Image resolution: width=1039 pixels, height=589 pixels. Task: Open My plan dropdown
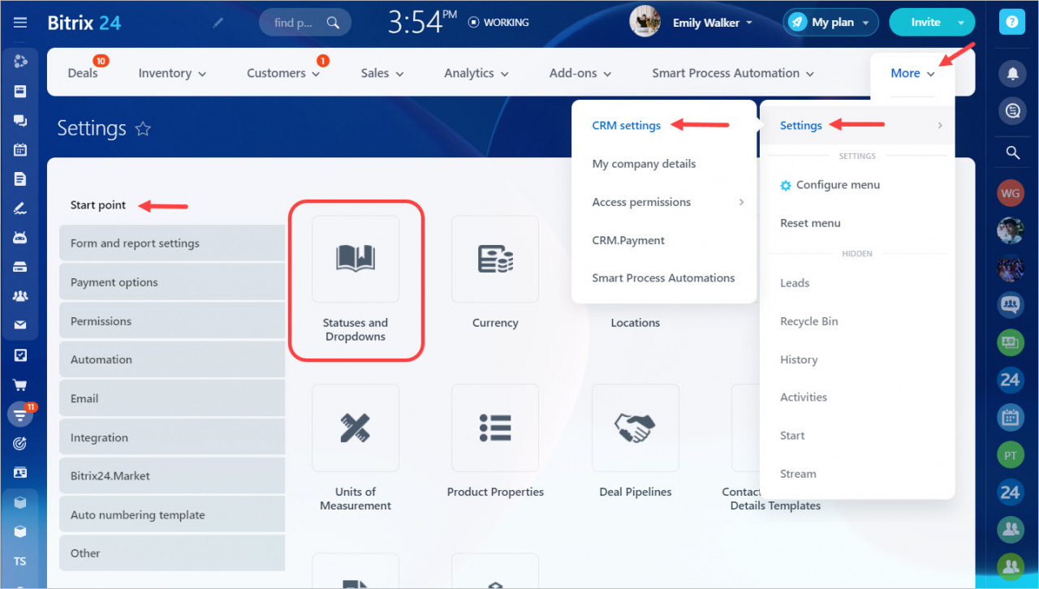[x=831, y=23]
